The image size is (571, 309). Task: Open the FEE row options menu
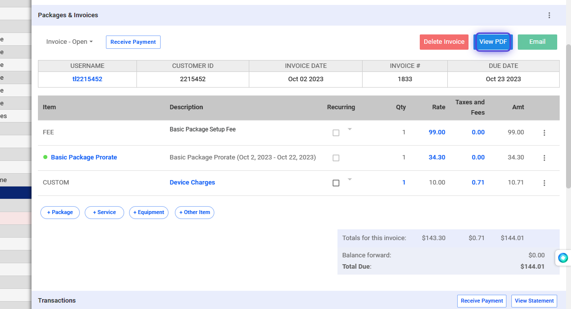(x=544, y=133)
